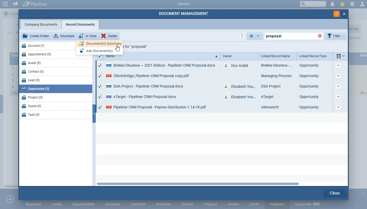Uncheck the Paynes Distribution proposal checkbox

100,107
